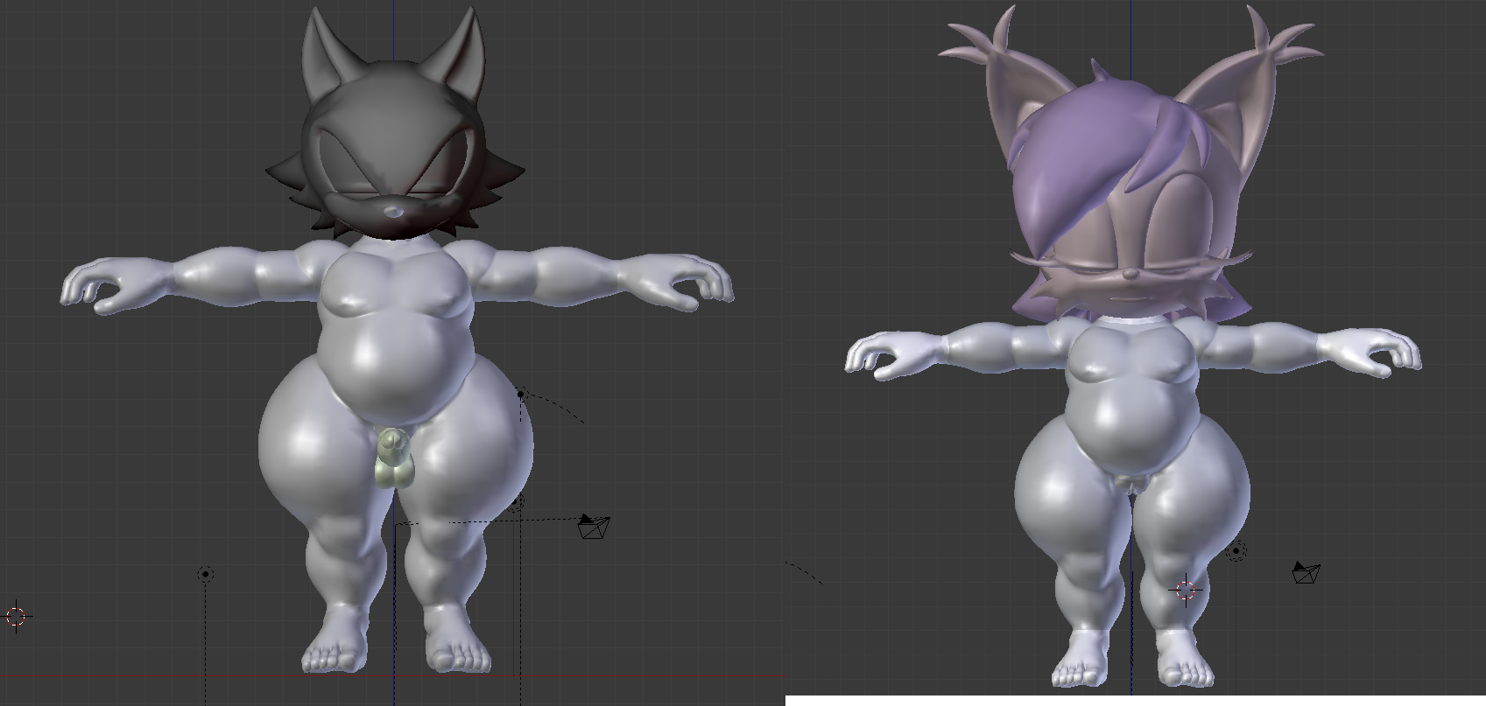Select the lamp far left of dark-headed model
The width and height of the screenshot is (1486, 706).
tap(205, 575)
